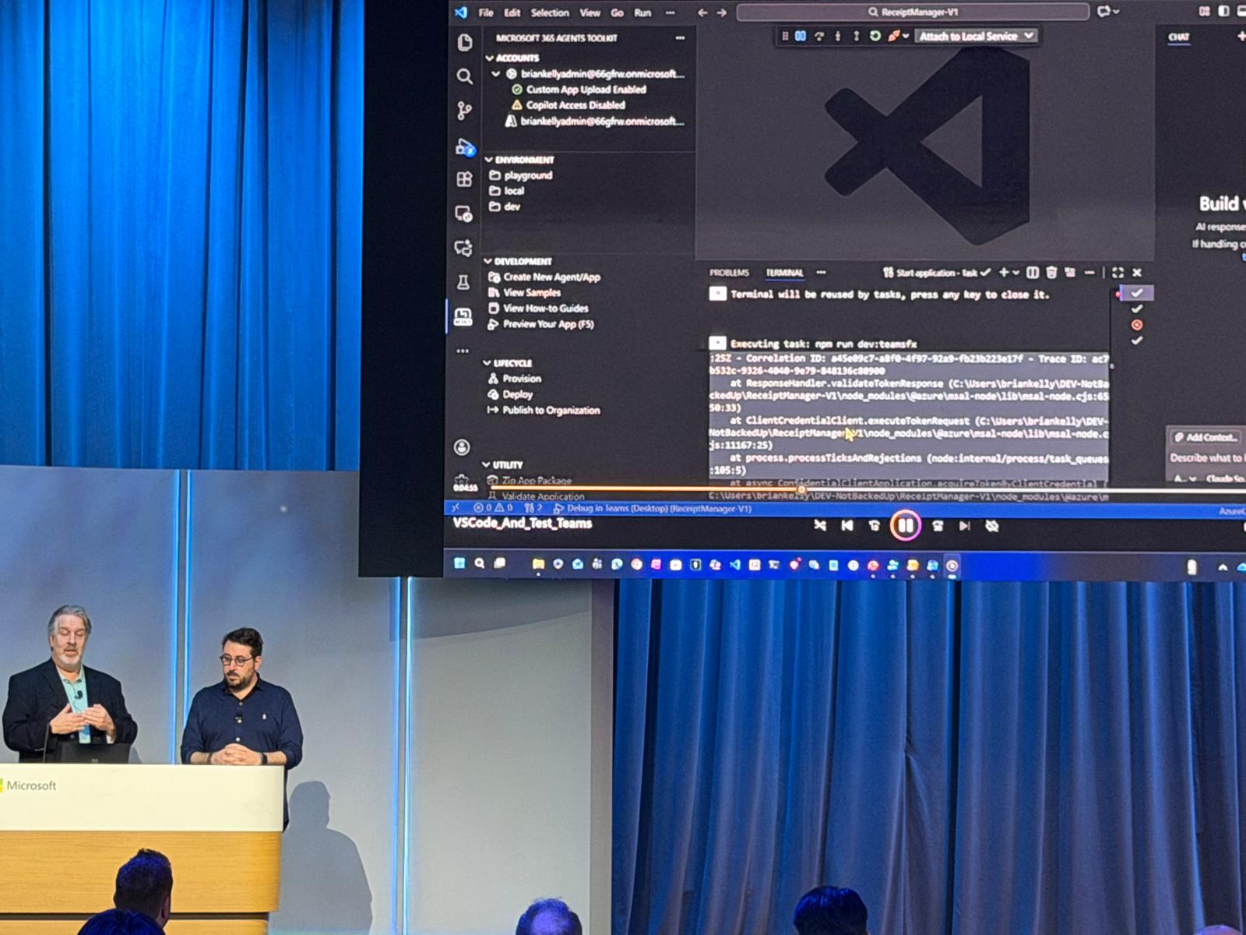Open the Extensions view icon

pos(464,179)
